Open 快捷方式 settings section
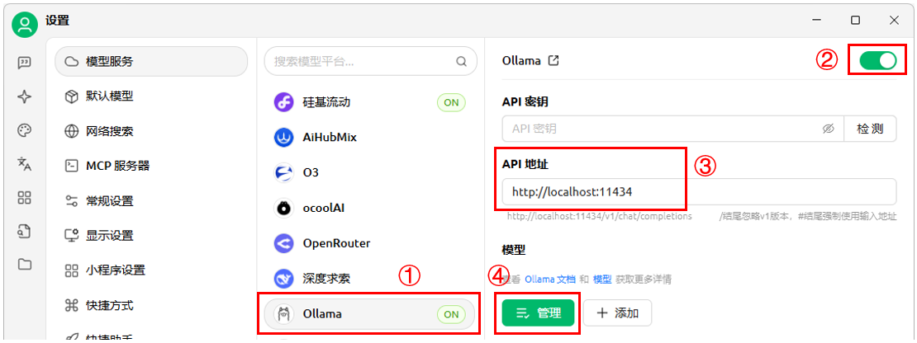The width and height of the screenshot is (917, 343). click(151, 305)
